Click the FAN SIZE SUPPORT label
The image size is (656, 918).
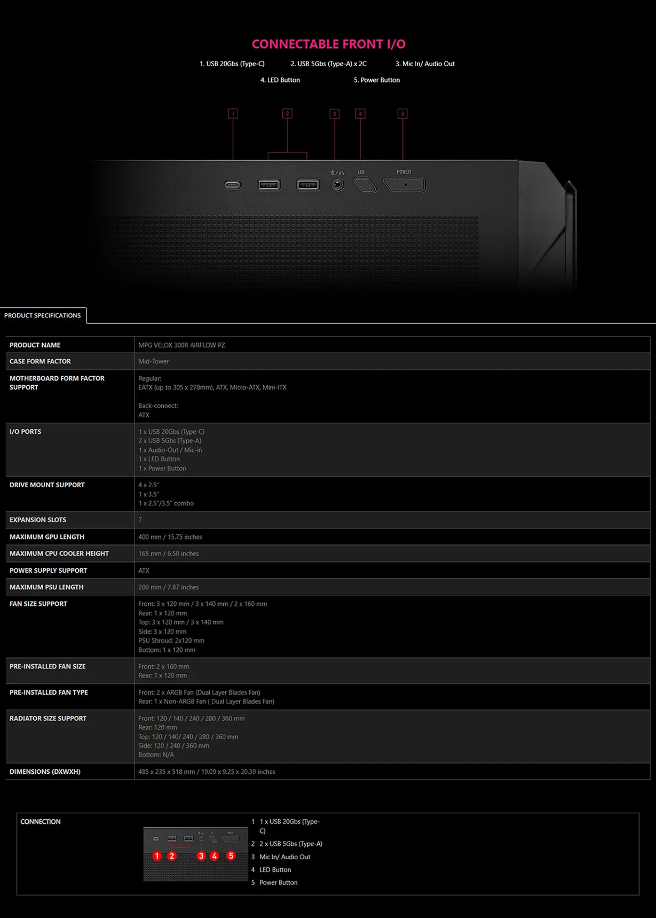(38, 604)
